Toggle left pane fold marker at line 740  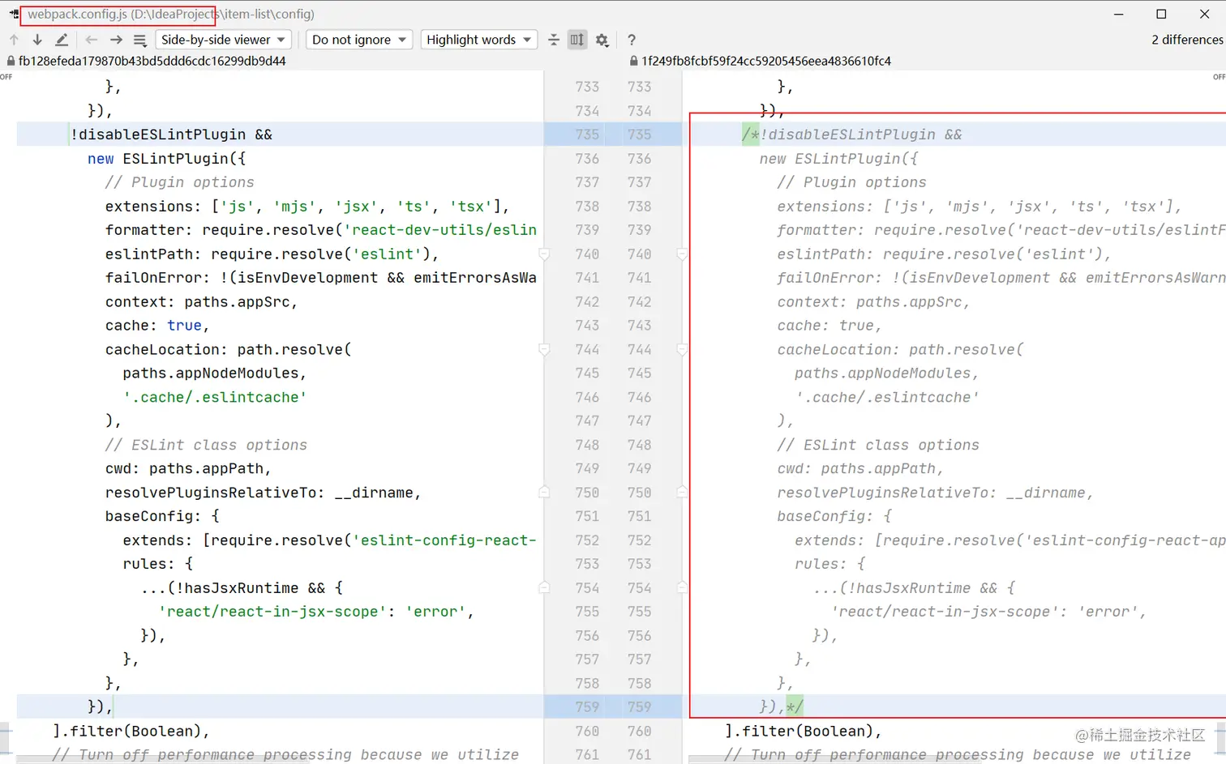pyautogui.click(x=544, y=254)
